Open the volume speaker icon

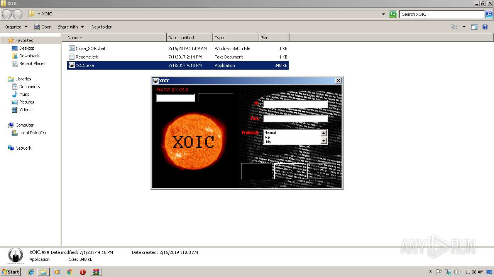click(457, 272)
